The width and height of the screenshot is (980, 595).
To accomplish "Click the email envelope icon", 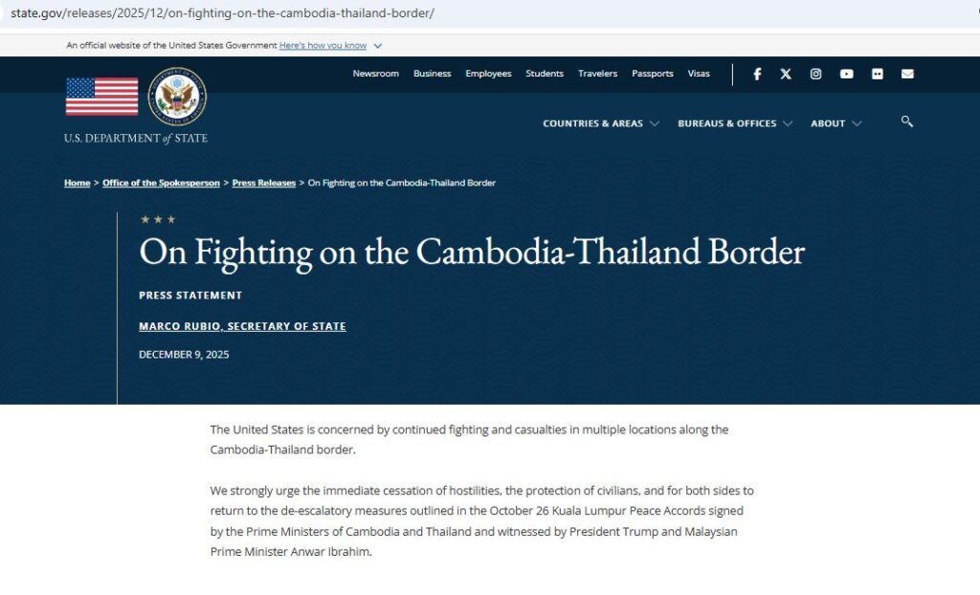I will coord(907,74).
